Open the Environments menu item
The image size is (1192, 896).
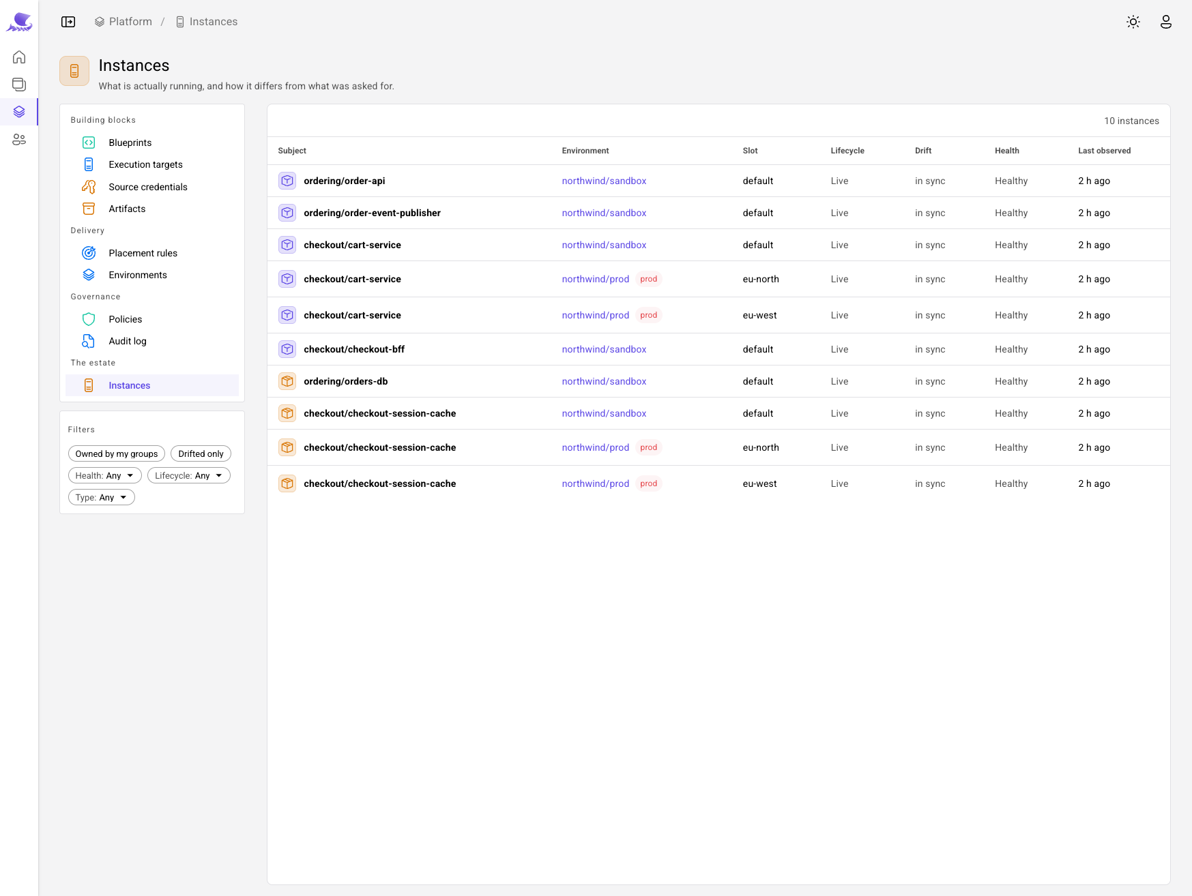tap(152, 275)
